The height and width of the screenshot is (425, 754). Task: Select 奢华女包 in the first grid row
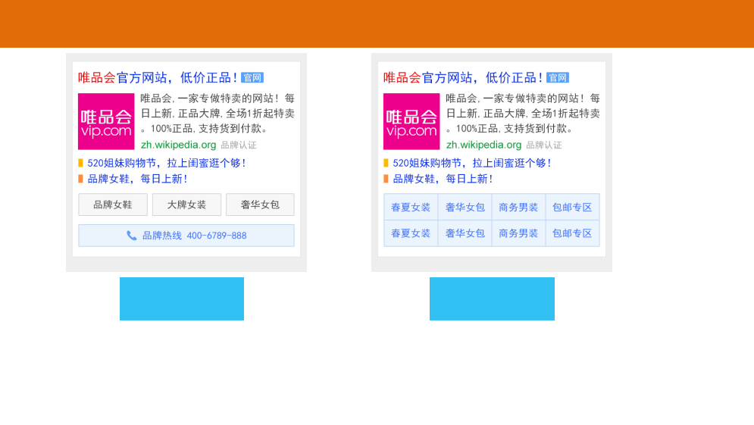[465, 208]
